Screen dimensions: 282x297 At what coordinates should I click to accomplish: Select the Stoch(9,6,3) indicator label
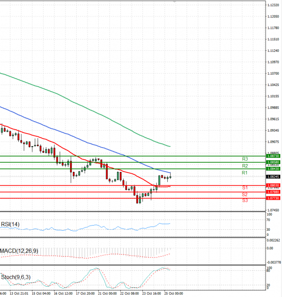(x=16, y=277)
